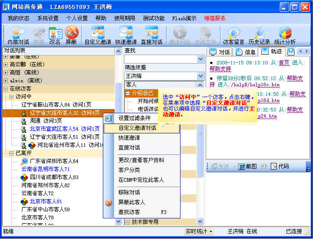Image resolution: width=313 pixels, height=239 pixels.
Task: Click the 改名 rename icon
Action: pyautogui.click(x=55, y=35)
